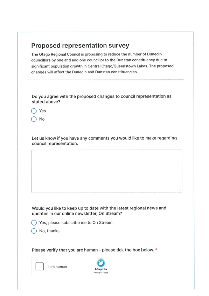Click the 'Let us know if you have any comments' label
The width and height of the screenshot is (209, 296).
pyautogui.click(x=104, y=141)
